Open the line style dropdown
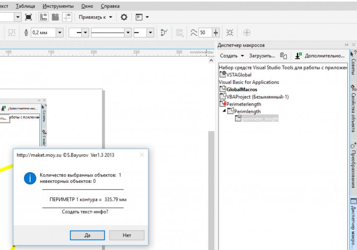The width and height of the screenshot is (357, 250). [128, 33]
